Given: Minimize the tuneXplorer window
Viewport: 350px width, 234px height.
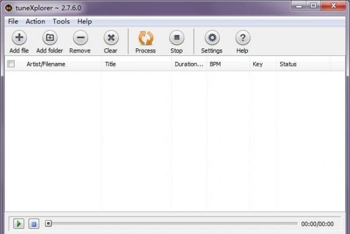Looking at the screenshot, I should point(299,6).
